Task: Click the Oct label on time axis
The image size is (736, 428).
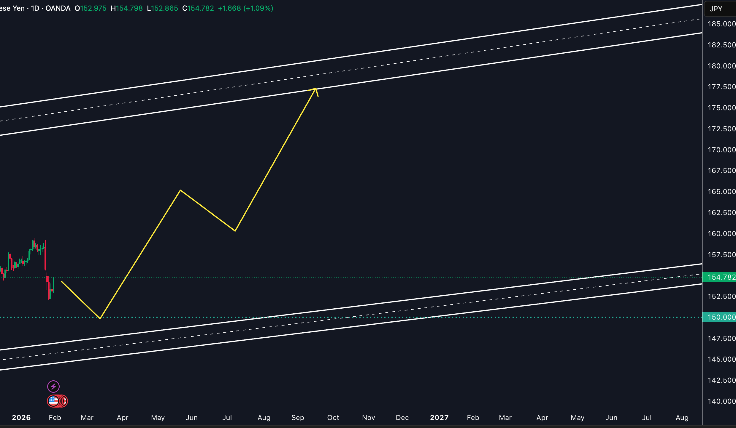Action: [x=333, y=418]
